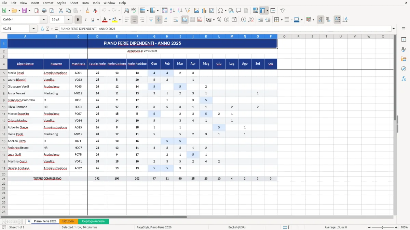Image resolution: width=410 pixels, height=230 pixels.
Task: Define print area
Action: [x=255, y=11]
